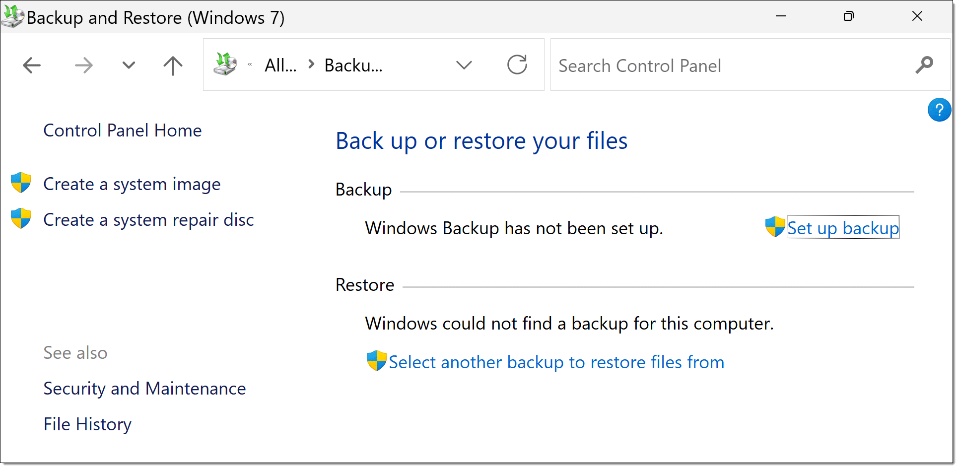Click the search magnifier icon

tap(924, 65)
